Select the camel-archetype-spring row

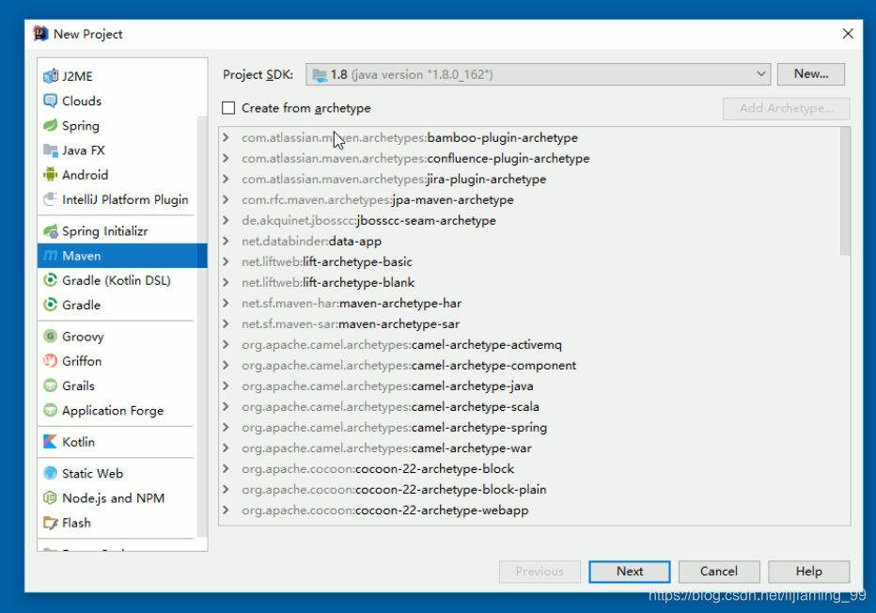tap(534, 427)
